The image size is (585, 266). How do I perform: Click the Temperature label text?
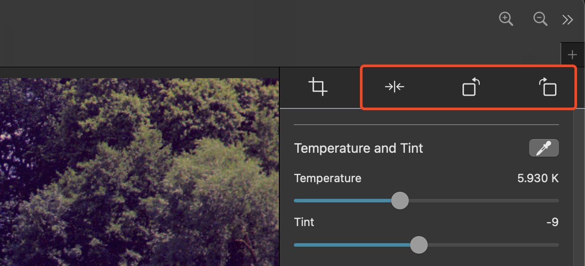tap(327, 178)
